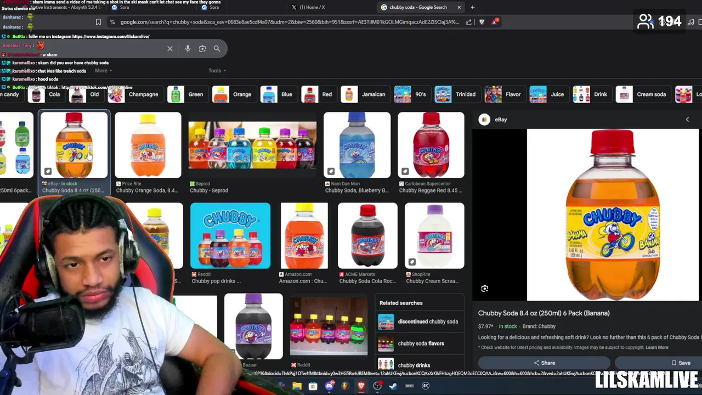Screen dimensions: 702x395
Task: Open Brave Shields lion icon
Action: coord(482,22)
